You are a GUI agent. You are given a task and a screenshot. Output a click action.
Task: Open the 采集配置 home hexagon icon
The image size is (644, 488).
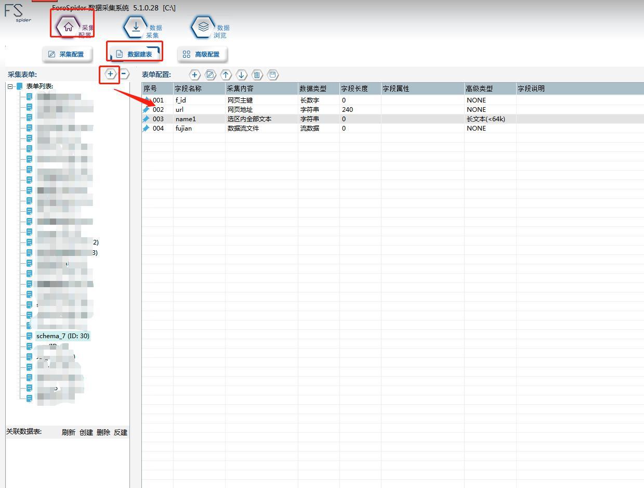(68, 27)
